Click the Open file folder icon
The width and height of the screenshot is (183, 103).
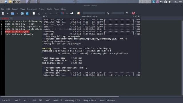[x=13, y=13]
